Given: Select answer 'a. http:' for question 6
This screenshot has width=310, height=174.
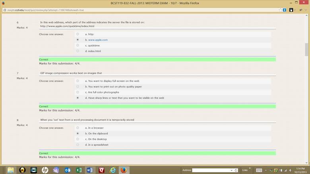Looking at the screenshot, I should pos(77,34).
